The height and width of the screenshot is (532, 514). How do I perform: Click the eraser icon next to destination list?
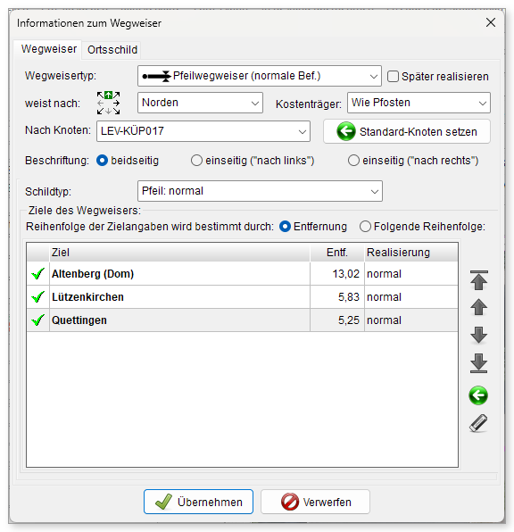478,423
